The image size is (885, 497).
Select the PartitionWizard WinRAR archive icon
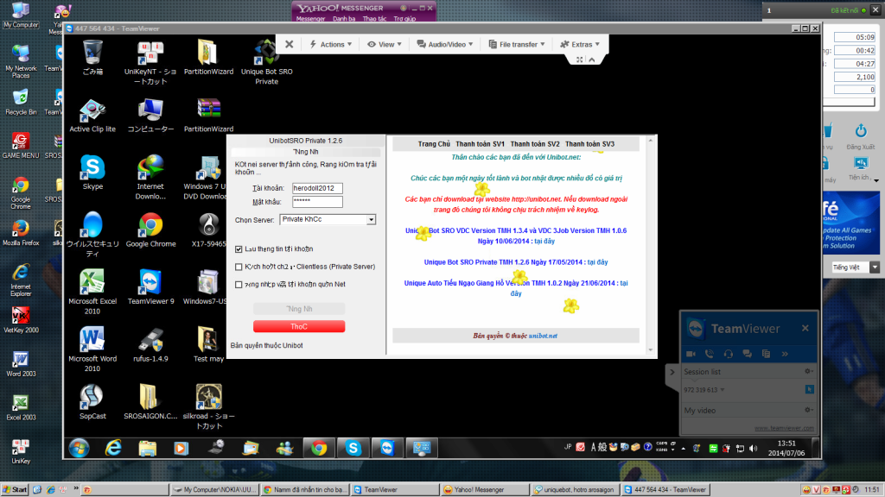click(x=208, y=115)
